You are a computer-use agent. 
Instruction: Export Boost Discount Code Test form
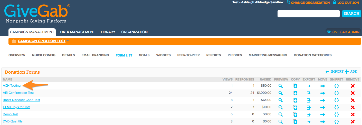pyautogui.click(x=309, y=100)
